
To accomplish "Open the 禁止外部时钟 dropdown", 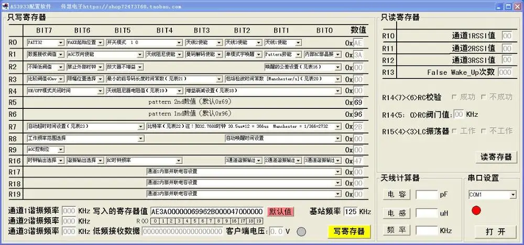I will coord(85,67).
